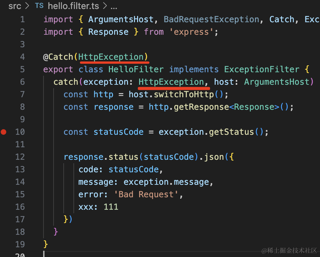Click the HelloFilter class name
The width and height of the screenshot is (320, 257).
coord(136,69)
